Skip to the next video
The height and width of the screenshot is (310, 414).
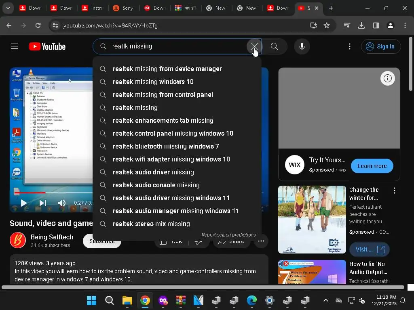click(43, 203)
